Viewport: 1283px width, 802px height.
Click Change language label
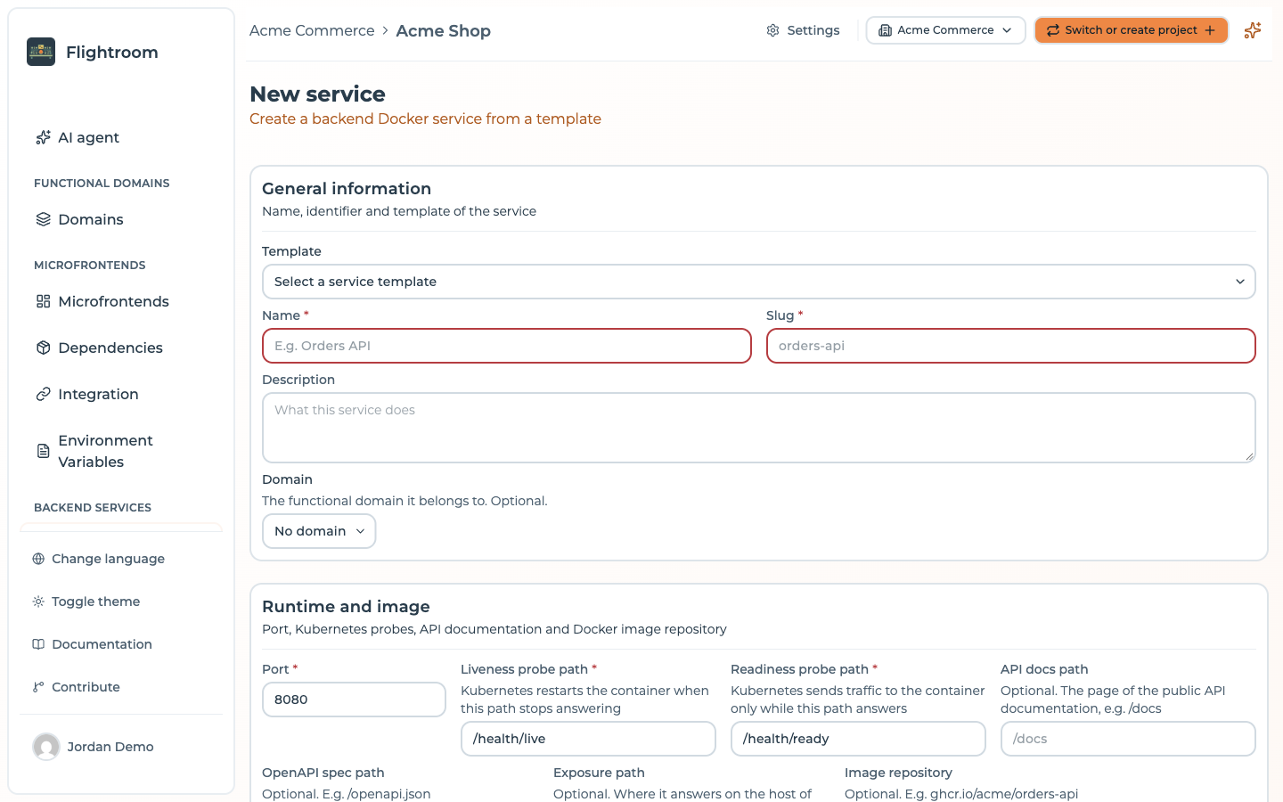108,559
